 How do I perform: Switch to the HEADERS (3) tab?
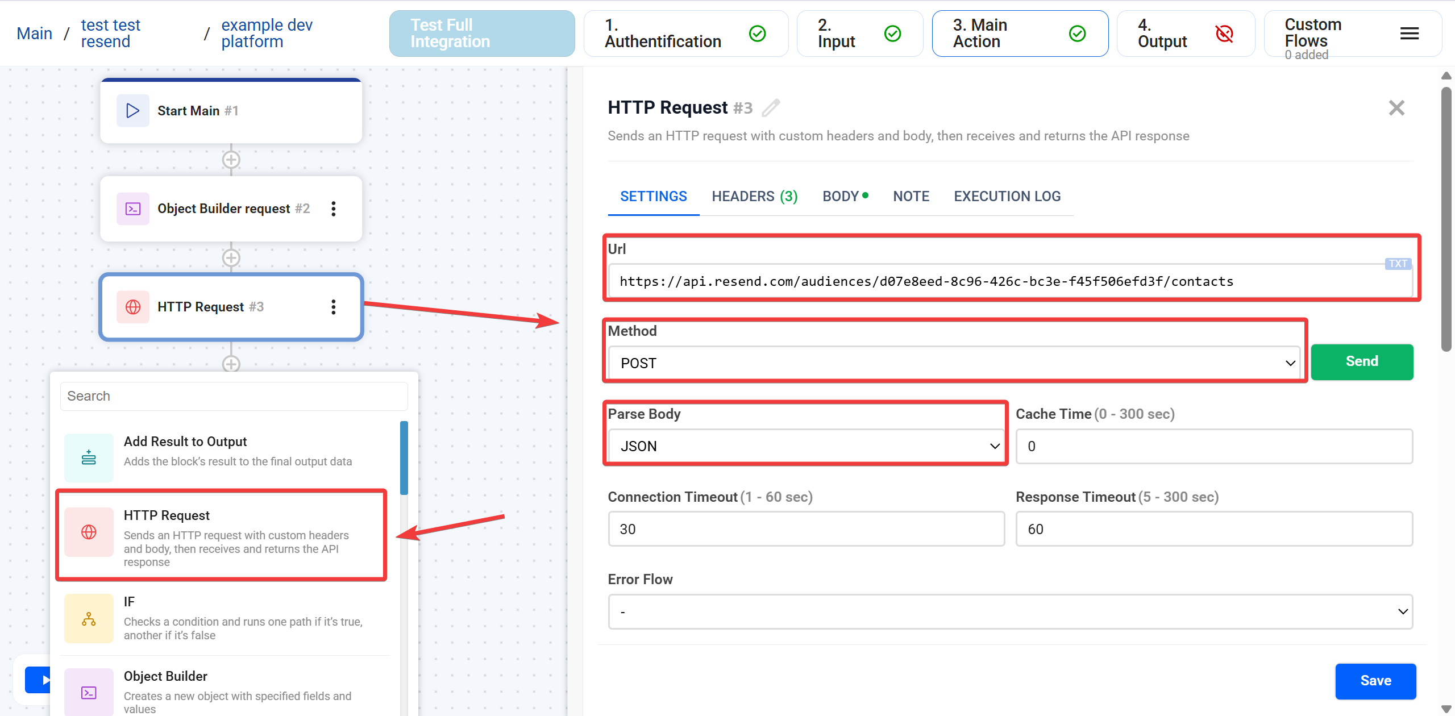tap(754, 196)
